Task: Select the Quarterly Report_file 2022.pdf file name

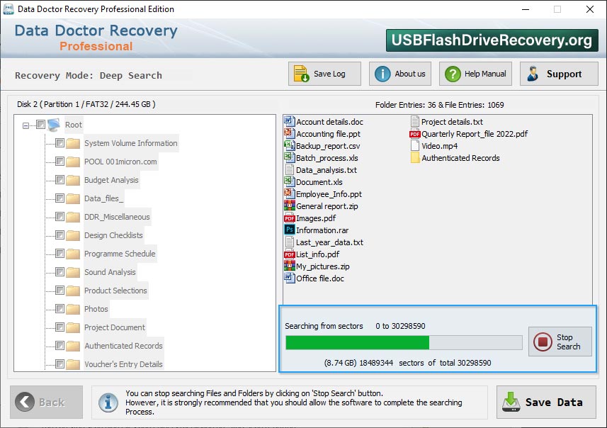Action: click(475, 134)
